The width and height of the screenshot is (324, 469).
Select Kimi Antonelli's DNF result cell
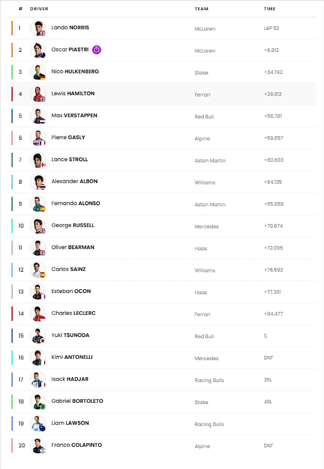point(268,358)
